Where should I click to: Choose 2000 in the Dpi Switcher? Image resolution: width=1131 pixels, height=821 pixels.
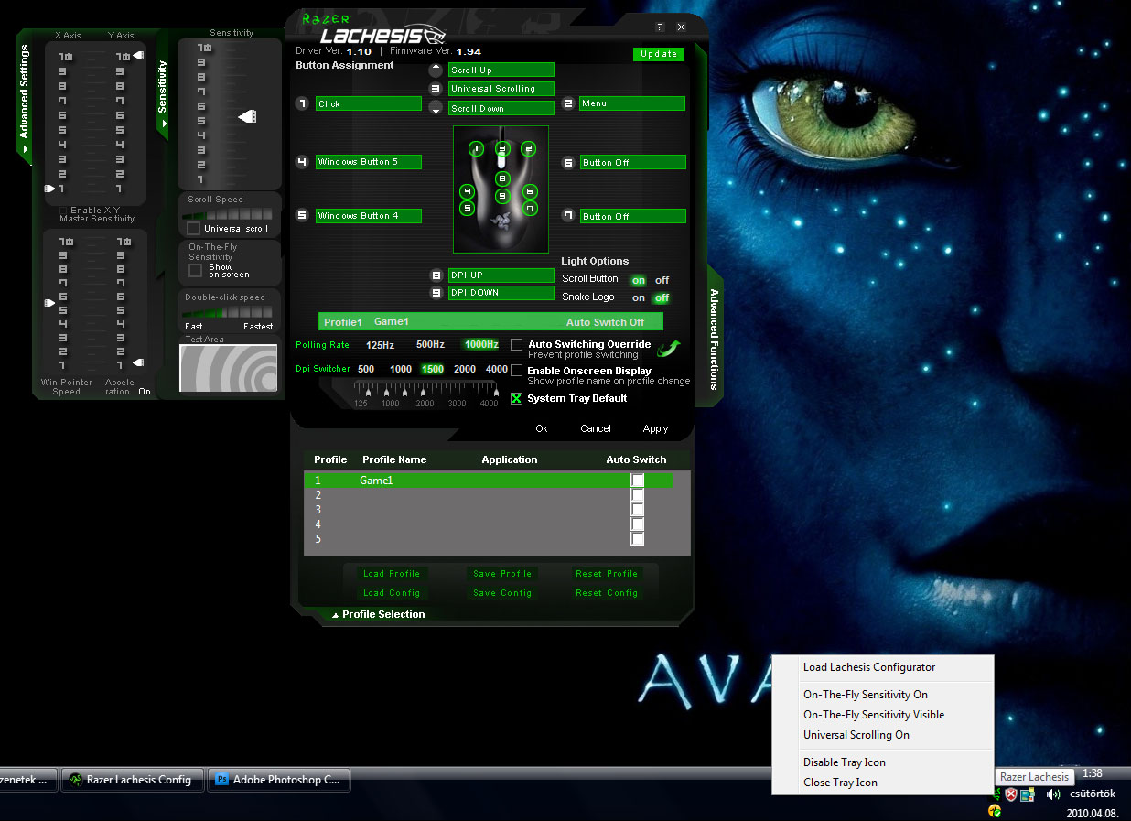click(465, 369)
